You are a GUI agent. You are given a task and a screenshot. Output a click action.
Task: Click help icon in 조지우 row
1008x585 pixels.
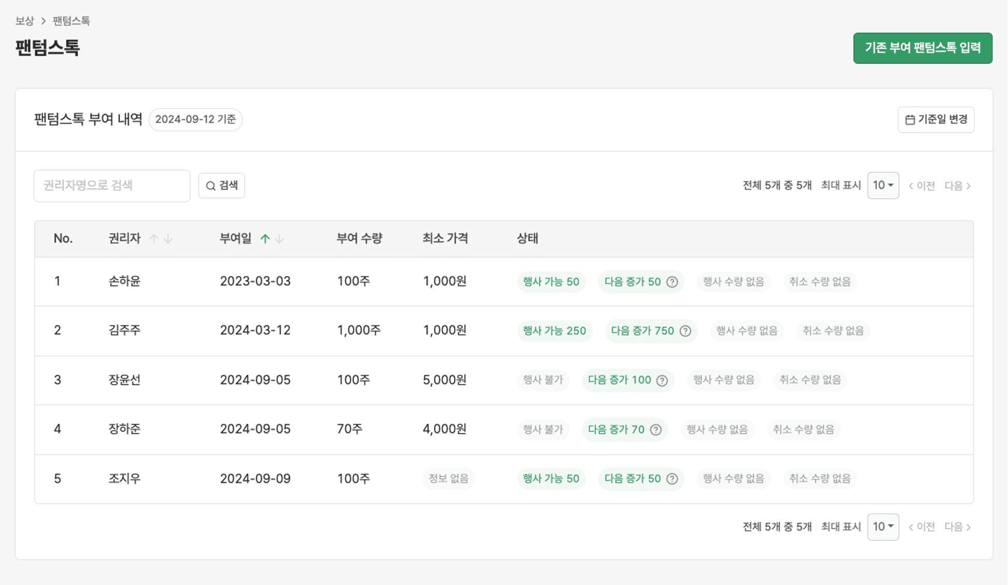click(672, 479)
